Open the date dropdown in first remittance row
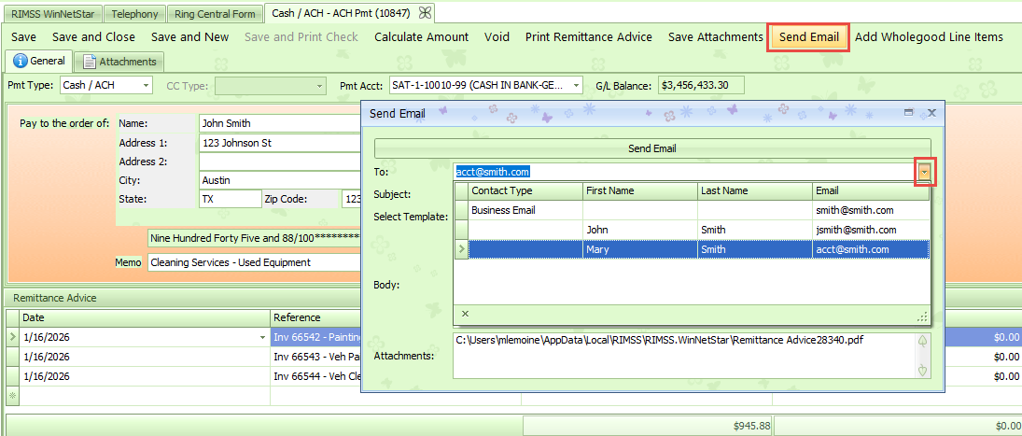The height and width of the screenshot is (436, 1022). (x=261, y=337)
